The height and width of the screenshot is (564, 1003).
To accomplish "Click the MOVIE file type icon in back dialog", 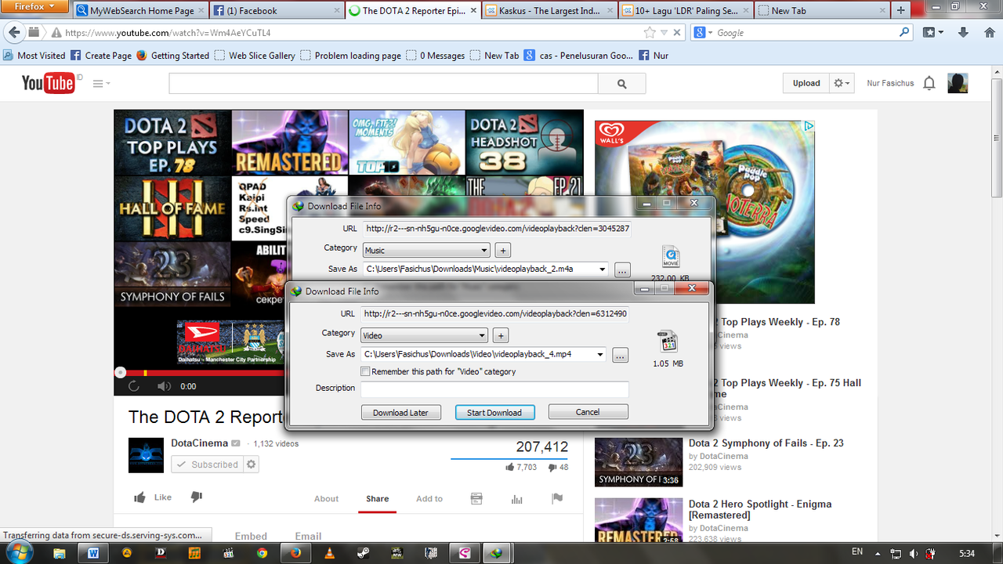I will (671, 257).
